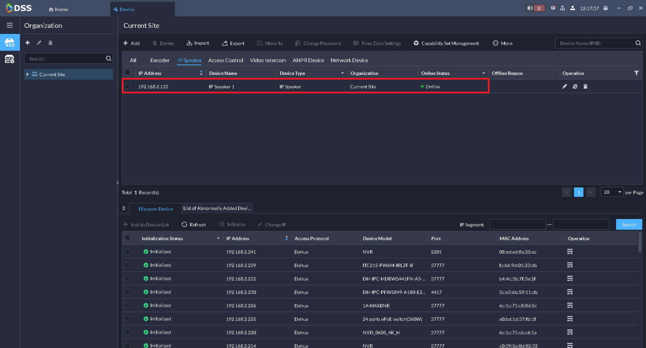
Task: Click the edit pencil icon for IP Speaker 1
Action: click(x=564, y=86)
